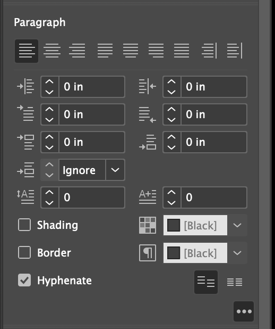Image resolution: width=275 pixels, height=329 pixels.
Task: Click the Do not align to baseline grid icon
Action: tap(206, 282)
